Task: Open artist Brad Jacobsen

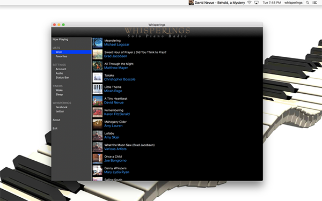Action: click(115, 56)
